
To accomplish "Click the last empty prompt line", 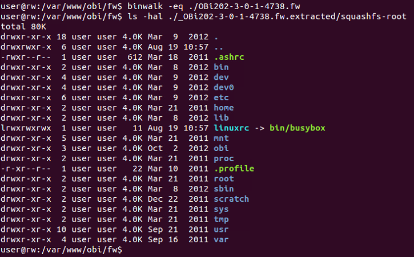I will [x=61, y=250].
